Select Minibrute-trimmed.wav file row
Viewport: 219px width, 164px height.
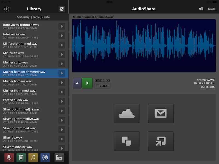(x=34, y=45)
